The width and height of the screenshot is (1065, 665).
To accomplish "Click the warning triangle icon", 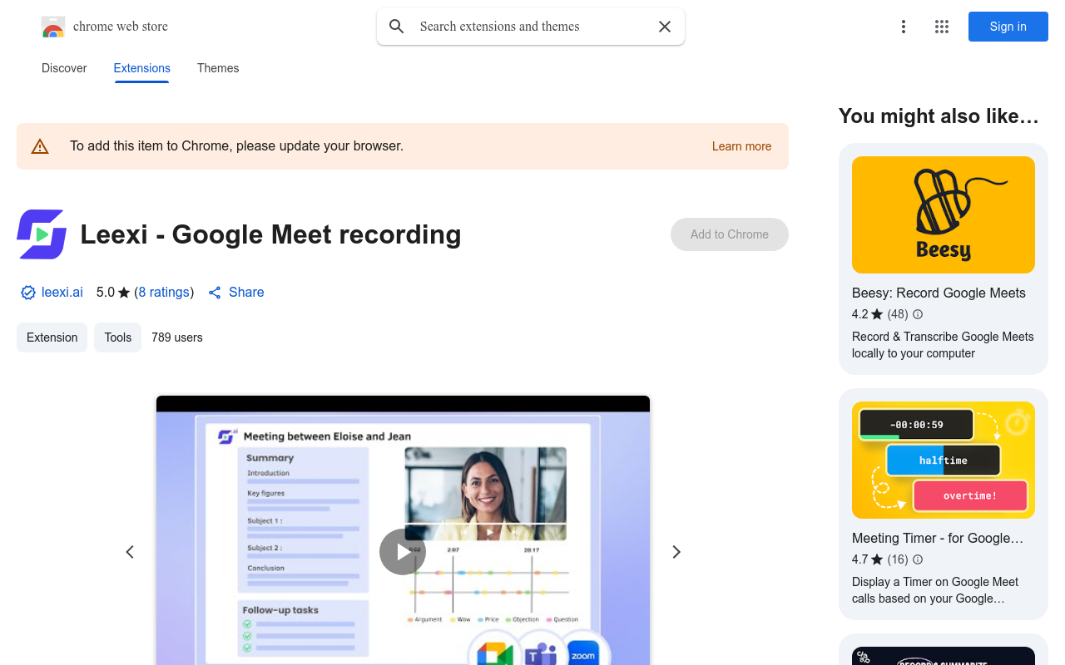I will click(x=40, y=146).
